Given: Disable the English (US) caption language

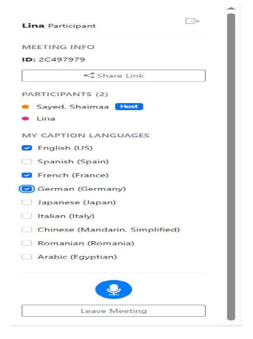Looking at the screenshot, I should [26, 148].
